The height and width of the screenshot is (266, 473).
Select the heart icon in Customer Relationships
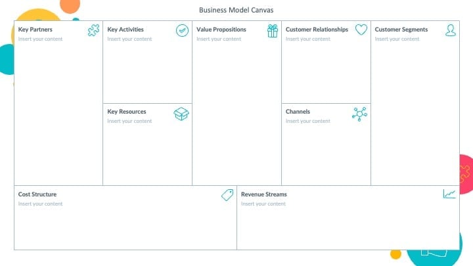tap(361, 30)
